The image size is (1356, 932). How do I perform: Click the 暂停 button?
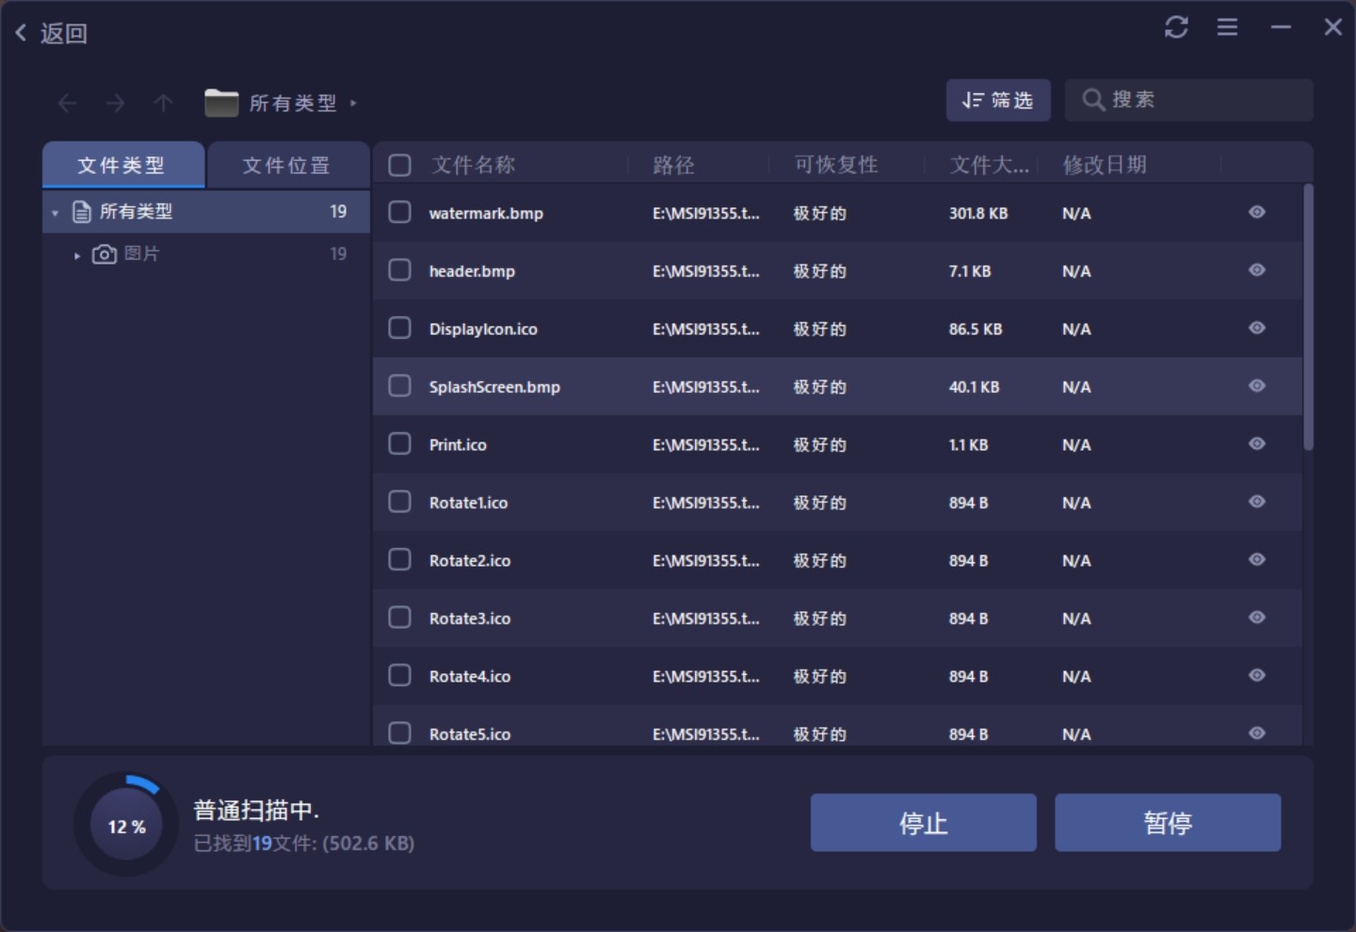point(1168,823)
